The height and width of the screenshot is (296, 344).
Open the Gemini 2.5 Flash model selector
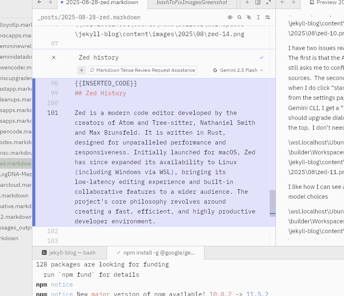click(238, 70)
